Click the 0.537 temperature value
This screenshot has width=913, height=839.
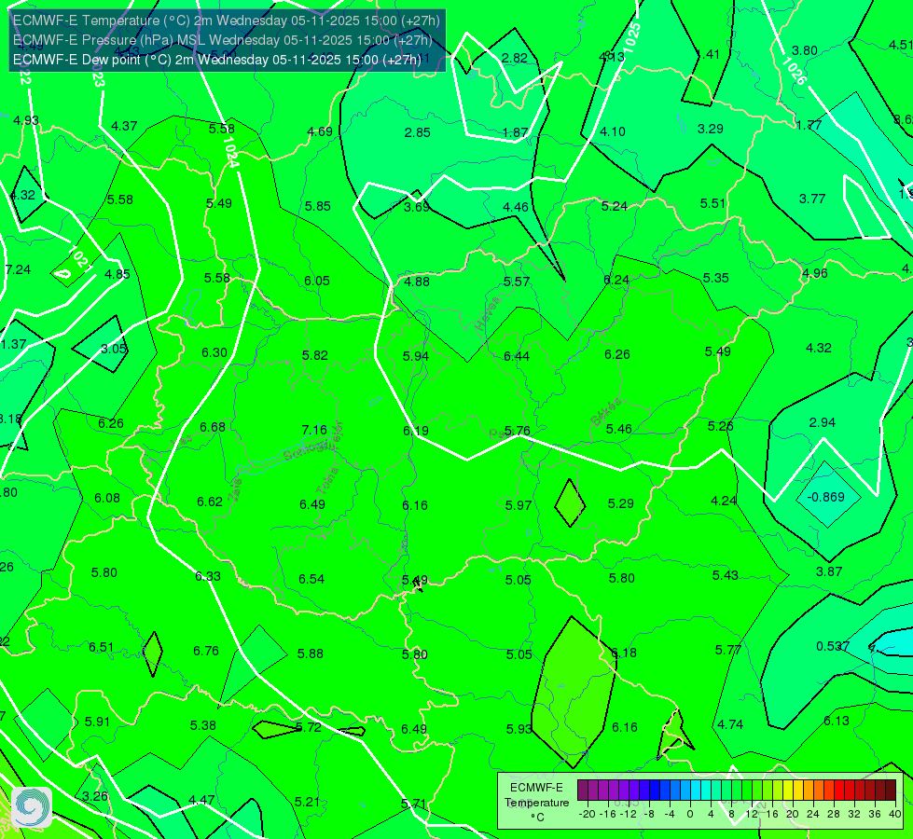[833, 646]
